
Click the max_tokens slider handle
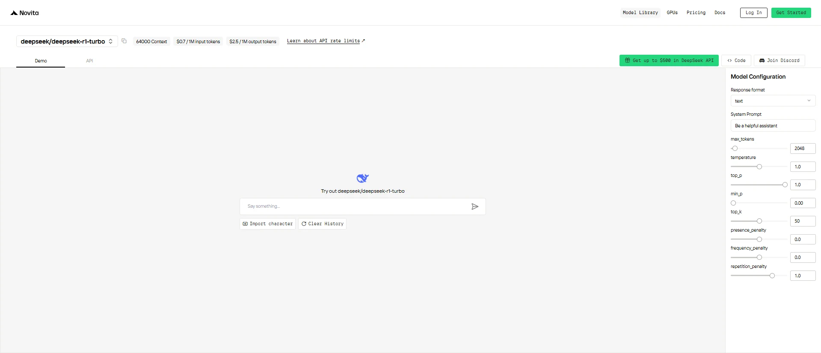735,148
